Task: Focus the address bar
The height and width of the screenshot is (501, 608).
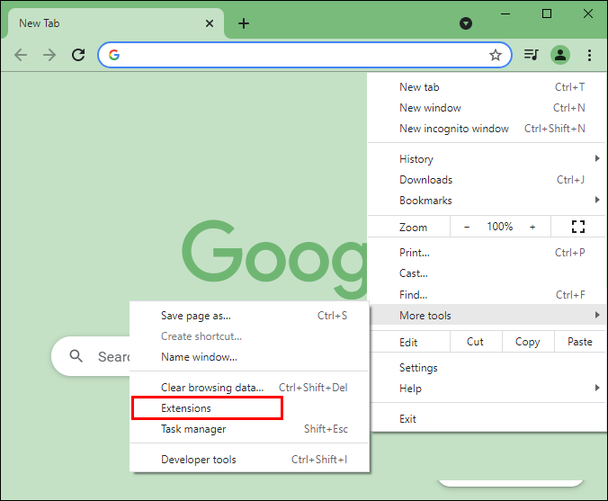Action: pos(304,55)
